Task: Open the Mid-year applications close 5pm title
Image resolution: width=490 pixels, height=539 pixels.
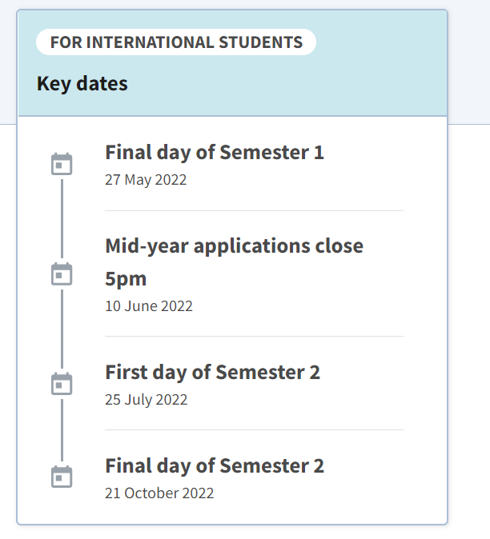Action: 234,262
